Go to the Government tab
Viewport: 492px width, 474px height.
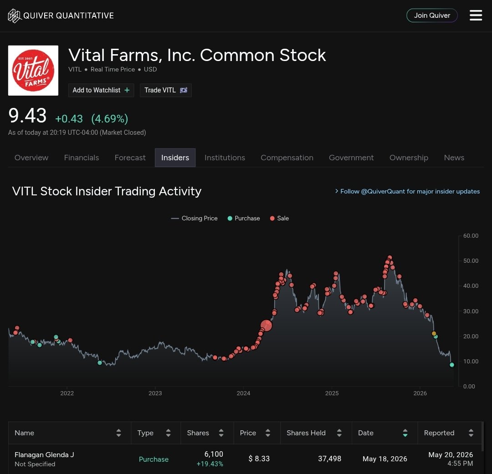point(351,158)
